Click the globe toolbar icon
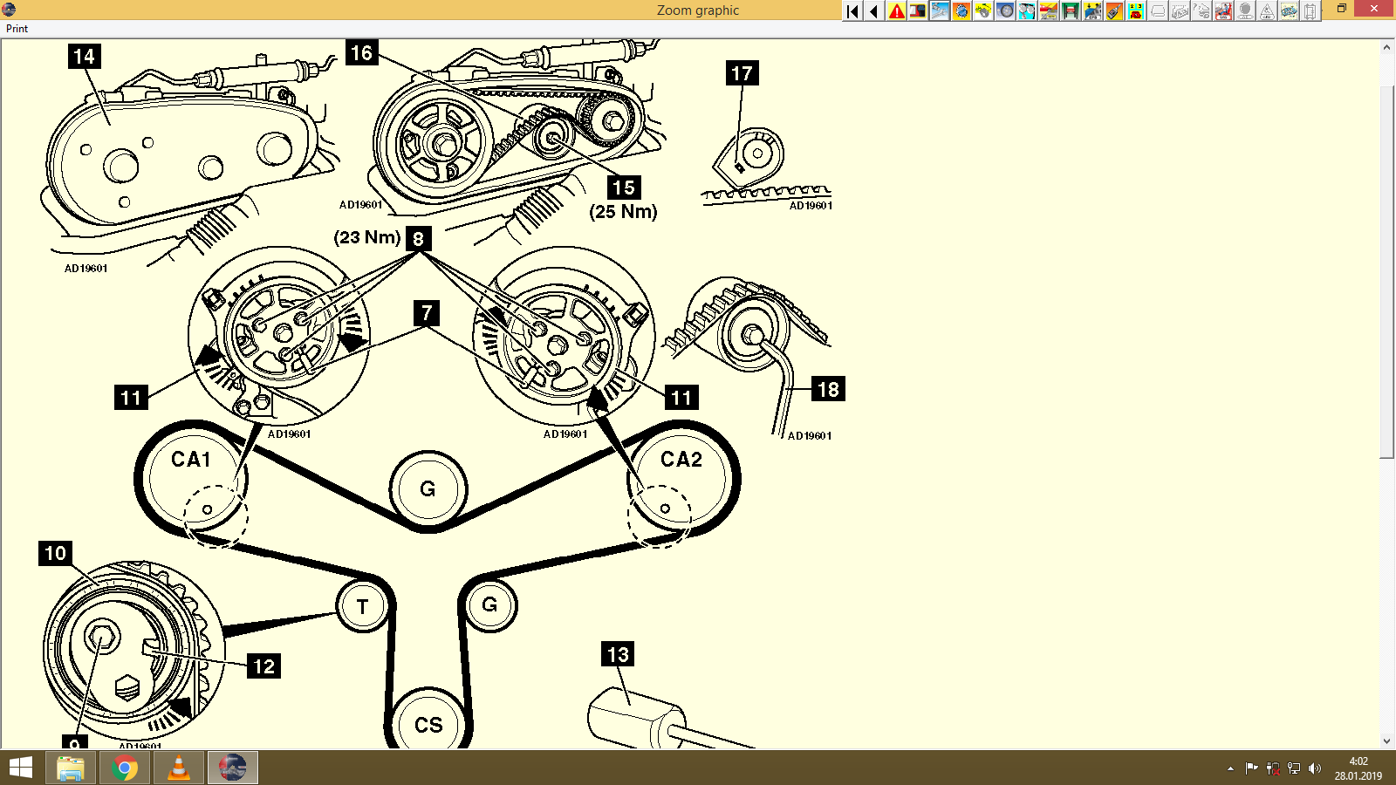1396x785 pixels. pyautogui.click(x=961, y=11)
